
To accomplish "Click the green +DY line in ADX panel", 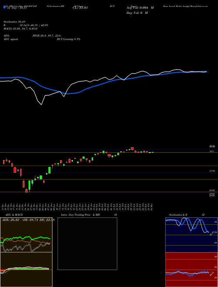I will click(x=26, y=238).
